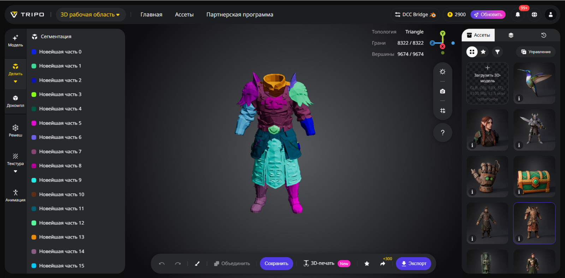Select the Remesh tool in sidebar
This screenshot has width=565, height=278.
[x=15, y=130]
